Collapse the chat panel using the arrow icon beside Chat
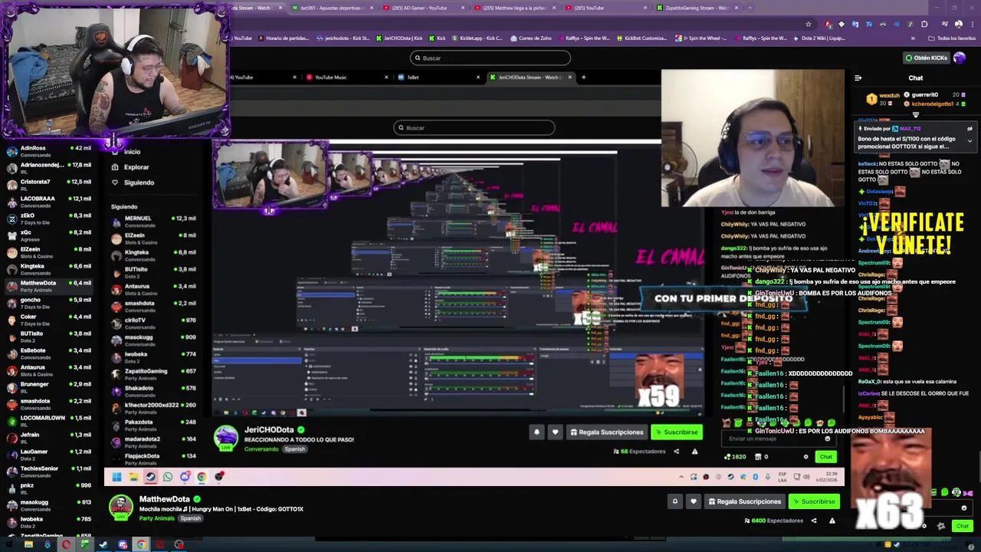The image size is (981, 552). coord(858,77)
